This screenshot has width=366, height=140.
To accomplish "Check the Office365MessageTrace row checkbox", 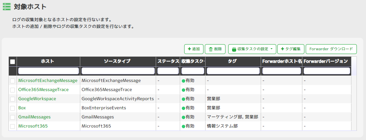I will 13,90.
